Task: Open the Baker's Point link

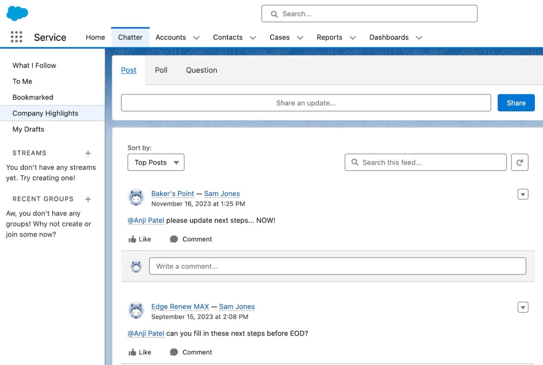Action: [173, 194]
